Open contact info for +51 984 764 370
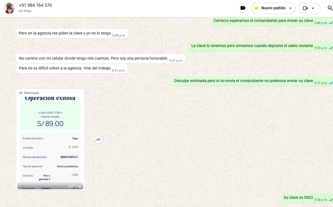Screen dimensions: 333x207 click(35, 5)
